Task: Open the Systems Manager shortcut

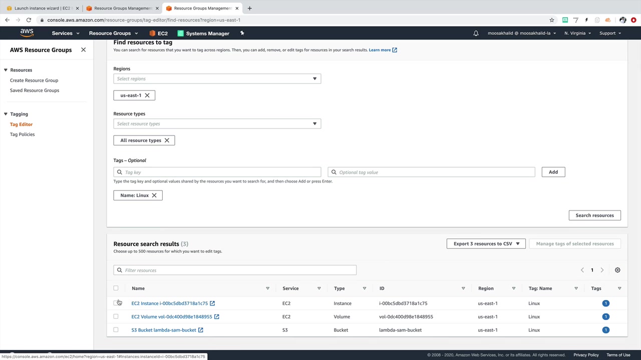Action: pos(203,33)
